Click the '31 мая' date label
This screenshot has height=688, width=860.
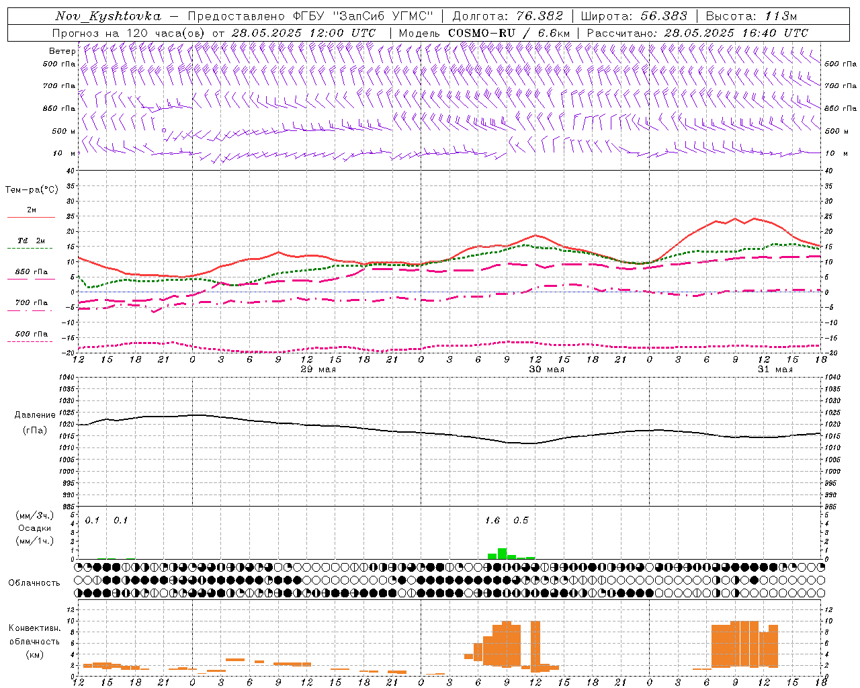point(775,370)
